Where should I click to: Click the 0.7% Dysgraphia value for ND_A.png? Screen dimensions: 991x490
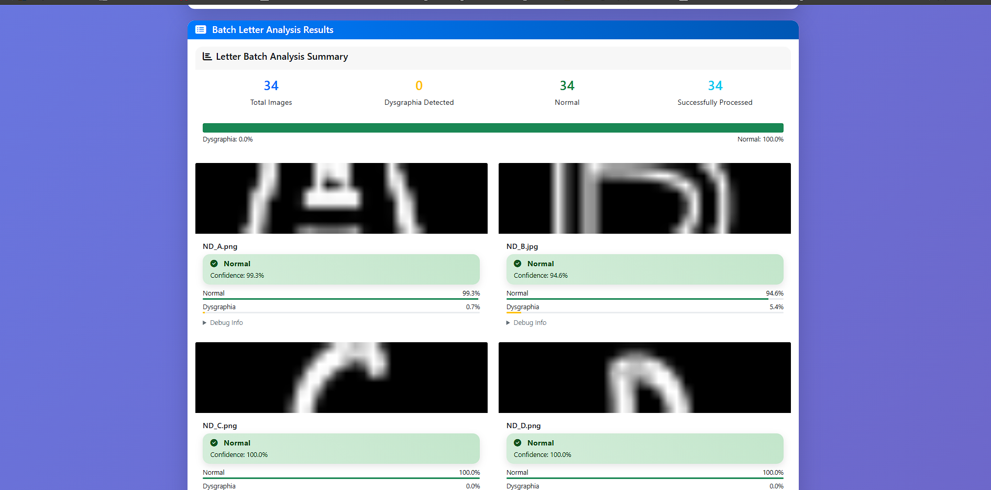[473, 307]
